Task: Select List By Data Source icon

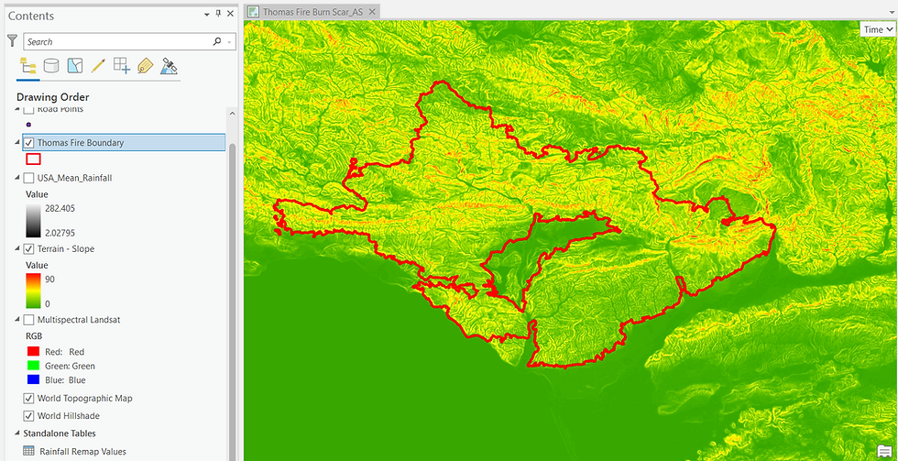Action: [51, 65]
